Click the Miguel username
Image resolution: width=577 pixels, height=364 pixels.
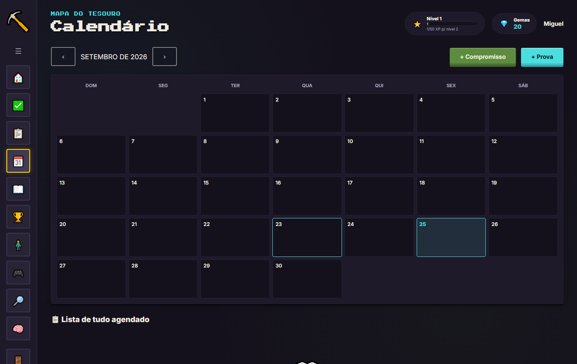[554, 24]
